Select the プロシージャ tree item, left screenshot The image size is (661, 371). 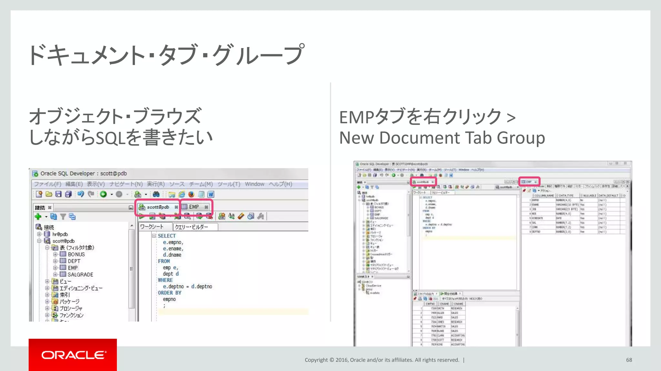[x=71, y=309]
